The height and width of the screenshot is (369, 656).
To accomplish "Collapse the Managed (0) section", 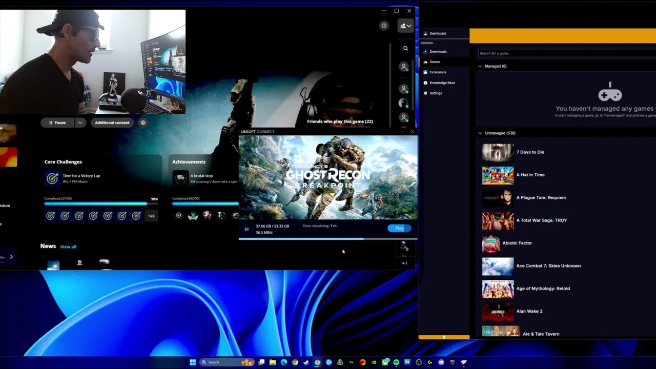I will 480,66.
